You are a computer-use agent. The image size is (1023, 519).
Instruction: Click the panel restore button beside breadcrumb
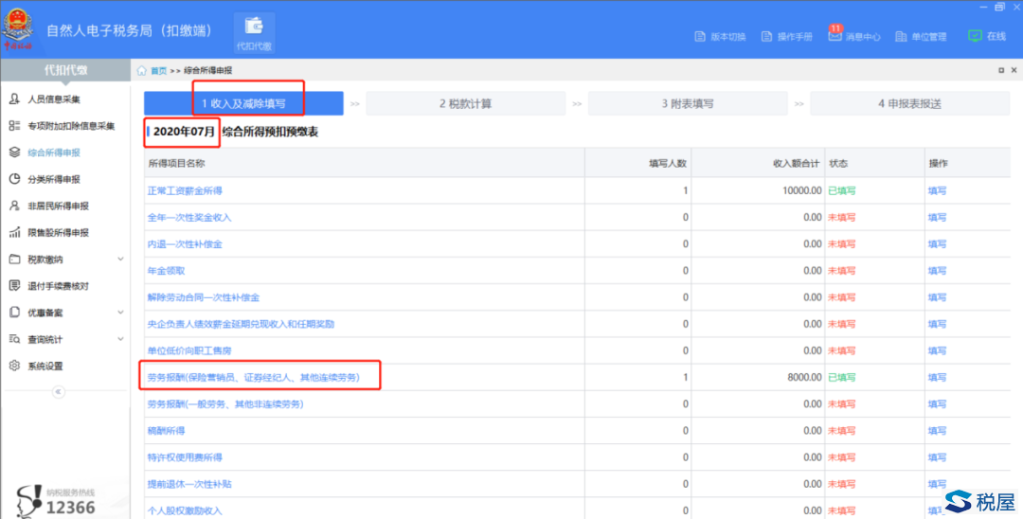(x=1001, y=70)
